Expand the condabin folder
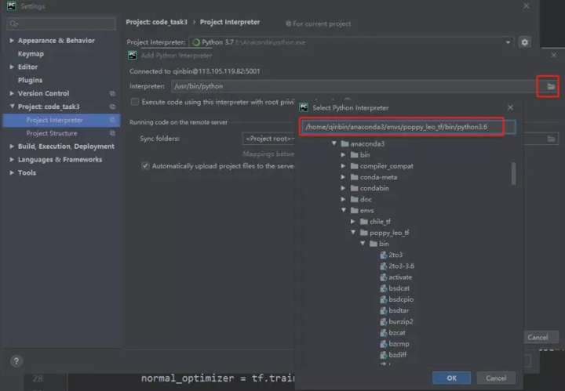565x391 pixels. point(343,189)
